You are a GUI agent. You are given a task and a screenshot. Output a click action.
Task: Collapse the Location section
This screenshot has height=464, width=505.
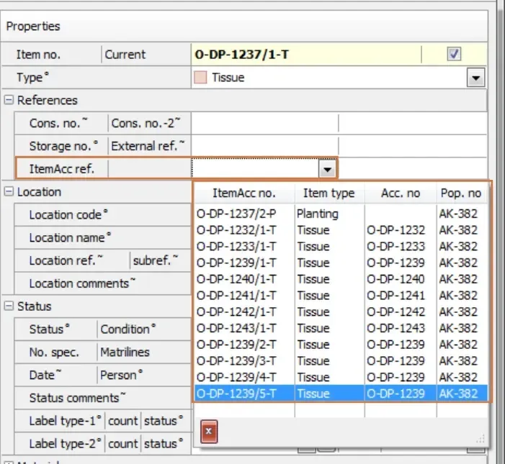pos(9,191)
